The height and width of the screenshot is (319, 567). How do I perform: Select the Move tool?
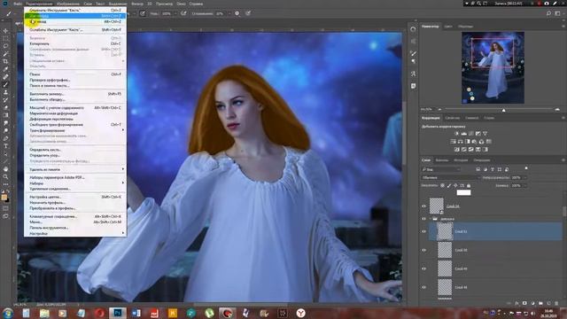(x=6, y=31)
